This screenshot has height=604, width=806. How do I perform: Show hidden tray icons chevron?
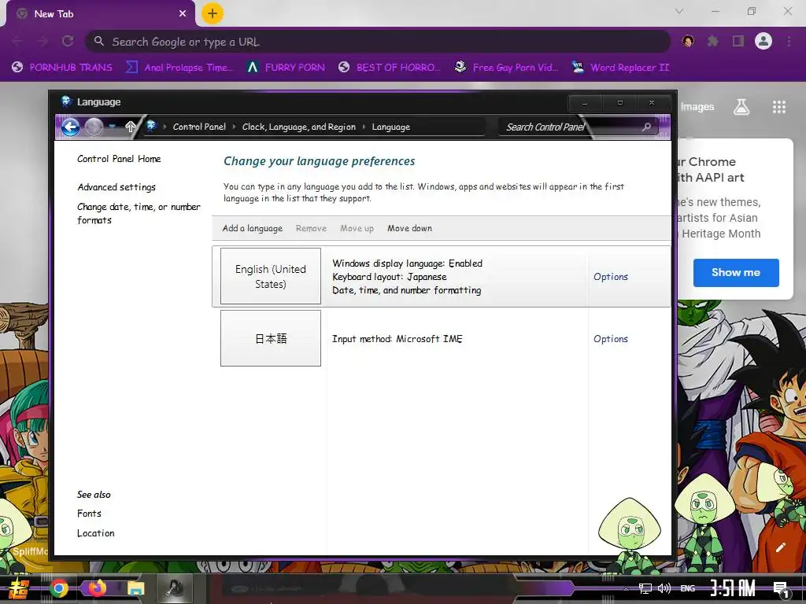[x=626, y=588]
